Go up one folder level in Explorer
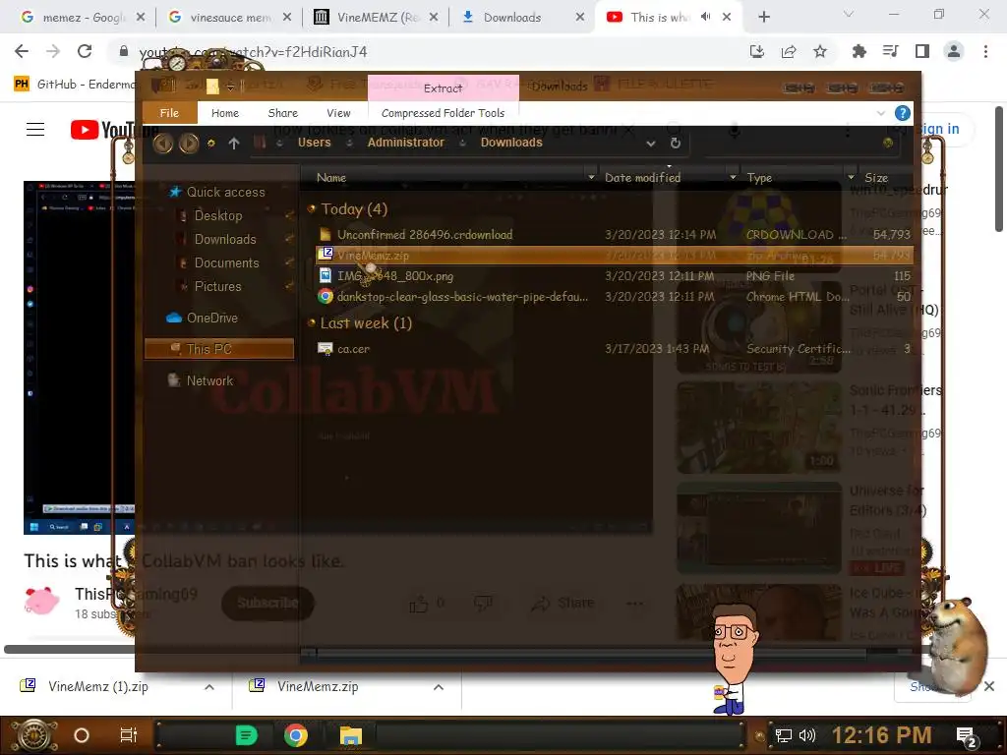Screen dimensions: 1007x755 234,144
